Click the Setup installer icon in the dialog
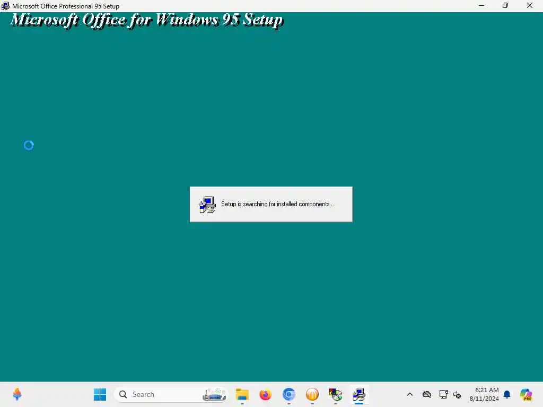The height and width of the screenshot is (407, 543). (207, 205)
